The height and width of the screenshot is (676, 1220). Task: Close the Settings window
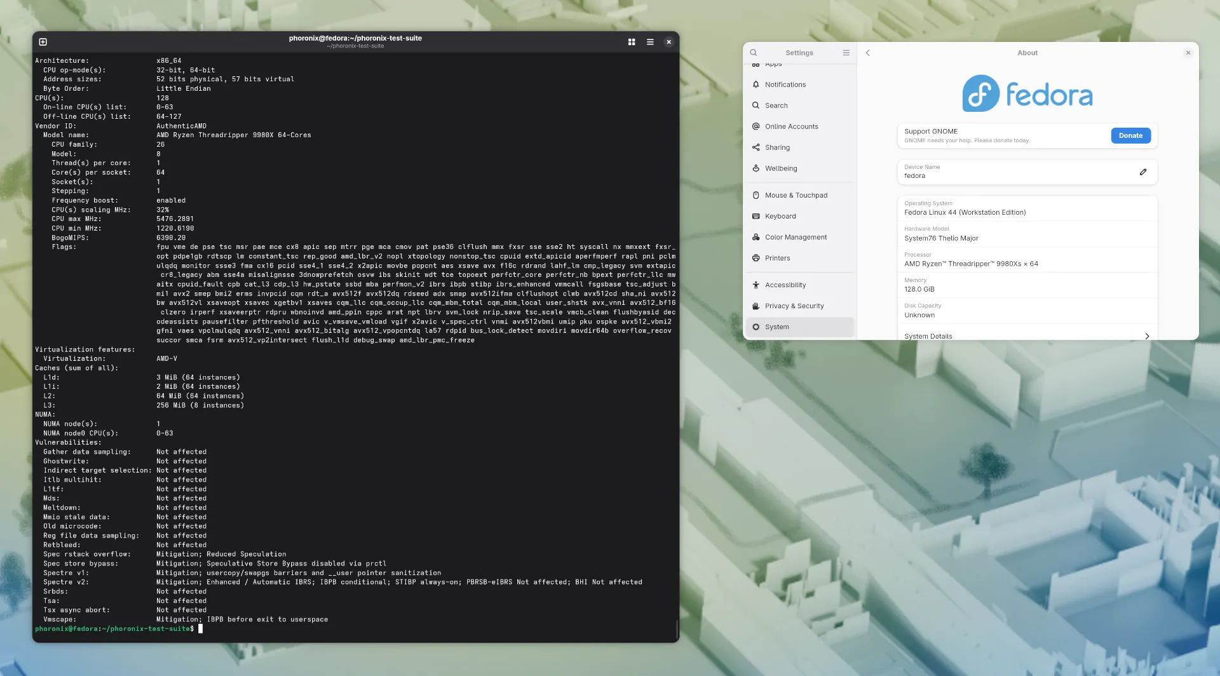[x=1188, y=53]
